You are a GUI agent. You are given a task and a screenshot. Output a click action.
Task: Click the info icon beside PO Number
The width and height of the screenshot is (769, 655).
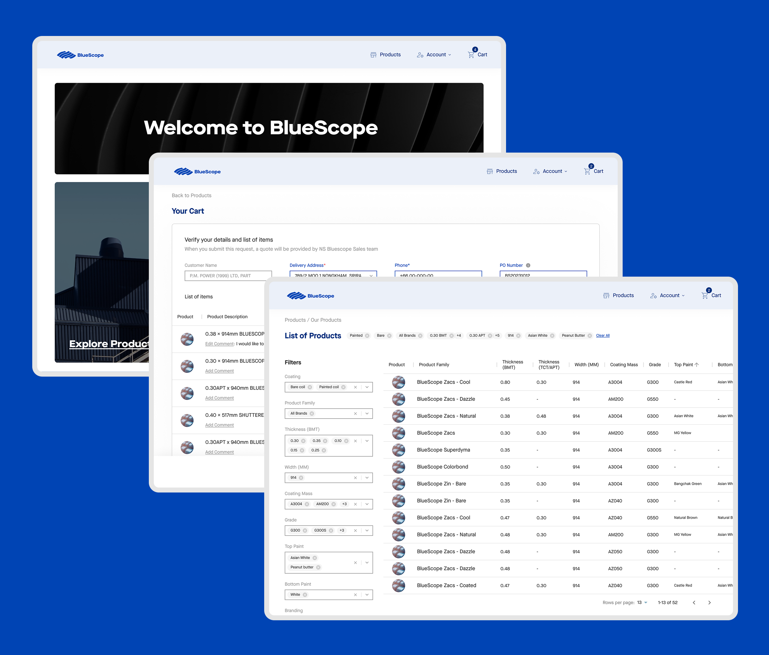(x=528, y=265)
